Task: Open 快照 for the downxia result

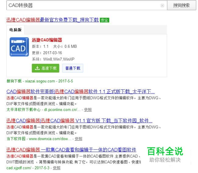Action: pos(79,139)
